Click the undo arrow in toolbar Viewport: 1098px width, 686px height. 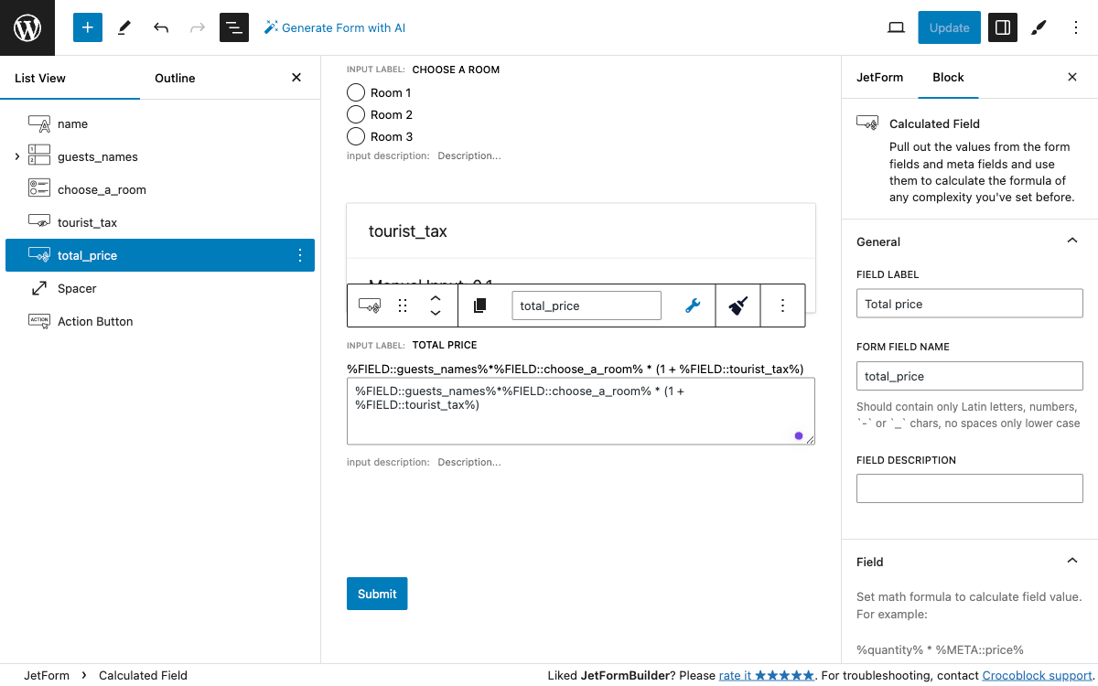(x=161, y=27)
